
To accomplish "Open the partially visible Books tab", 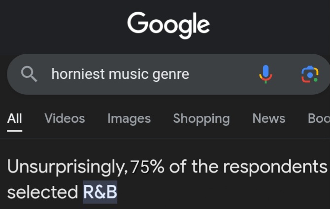I will [318, 118].
